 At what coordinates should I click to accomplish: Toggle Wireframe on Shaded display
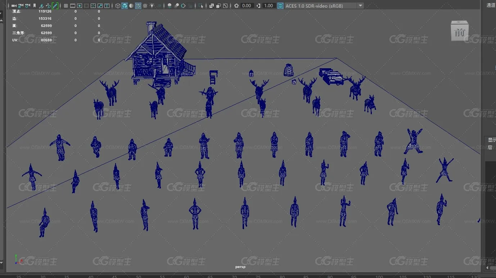pyautogui.click(x=138, y=6)
